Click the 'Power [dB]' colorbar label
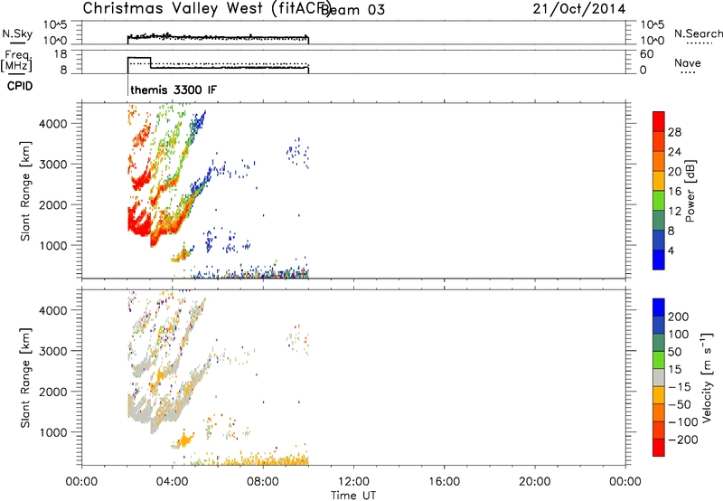 click(690, 191)
